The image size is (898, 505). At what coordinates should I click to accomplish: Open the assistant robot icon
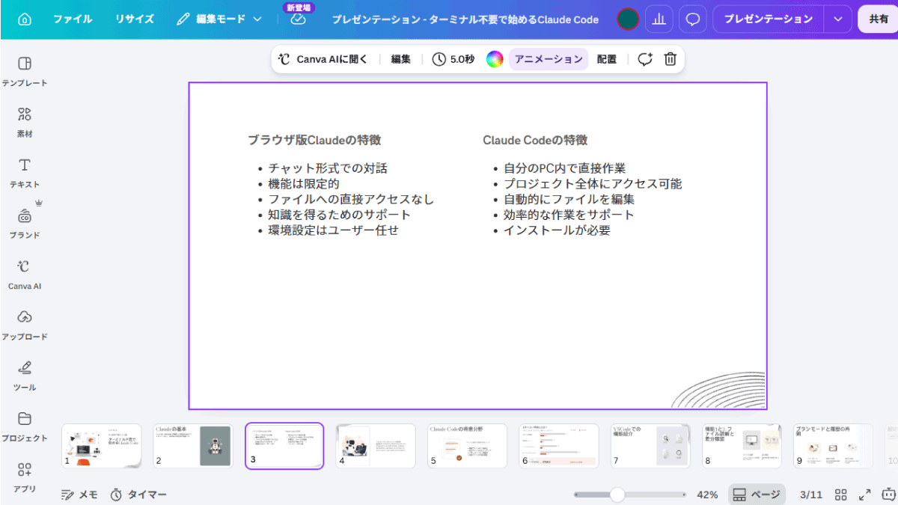tap(888, 495)
